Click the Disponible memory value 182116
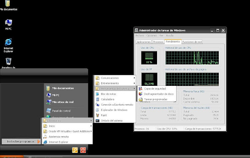 pos(214,99)
